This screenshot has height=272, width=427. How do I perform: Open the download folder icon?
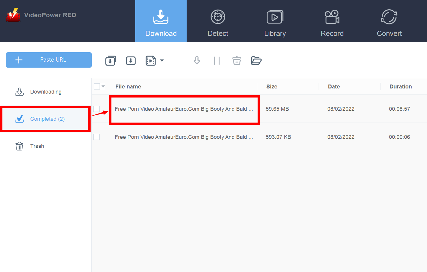(x=256, y=61)
